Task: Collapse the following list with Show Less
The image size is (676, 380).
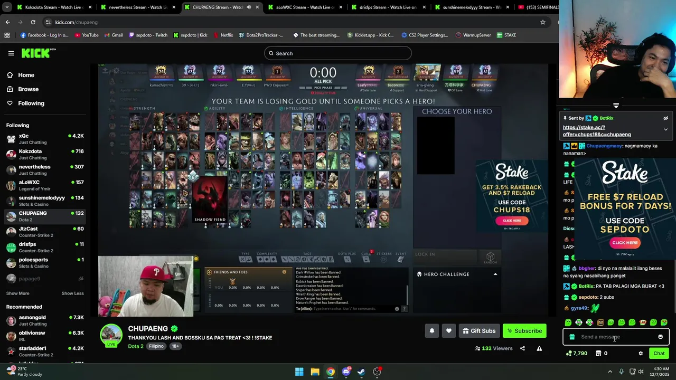Action: click(x=72, y=293)
